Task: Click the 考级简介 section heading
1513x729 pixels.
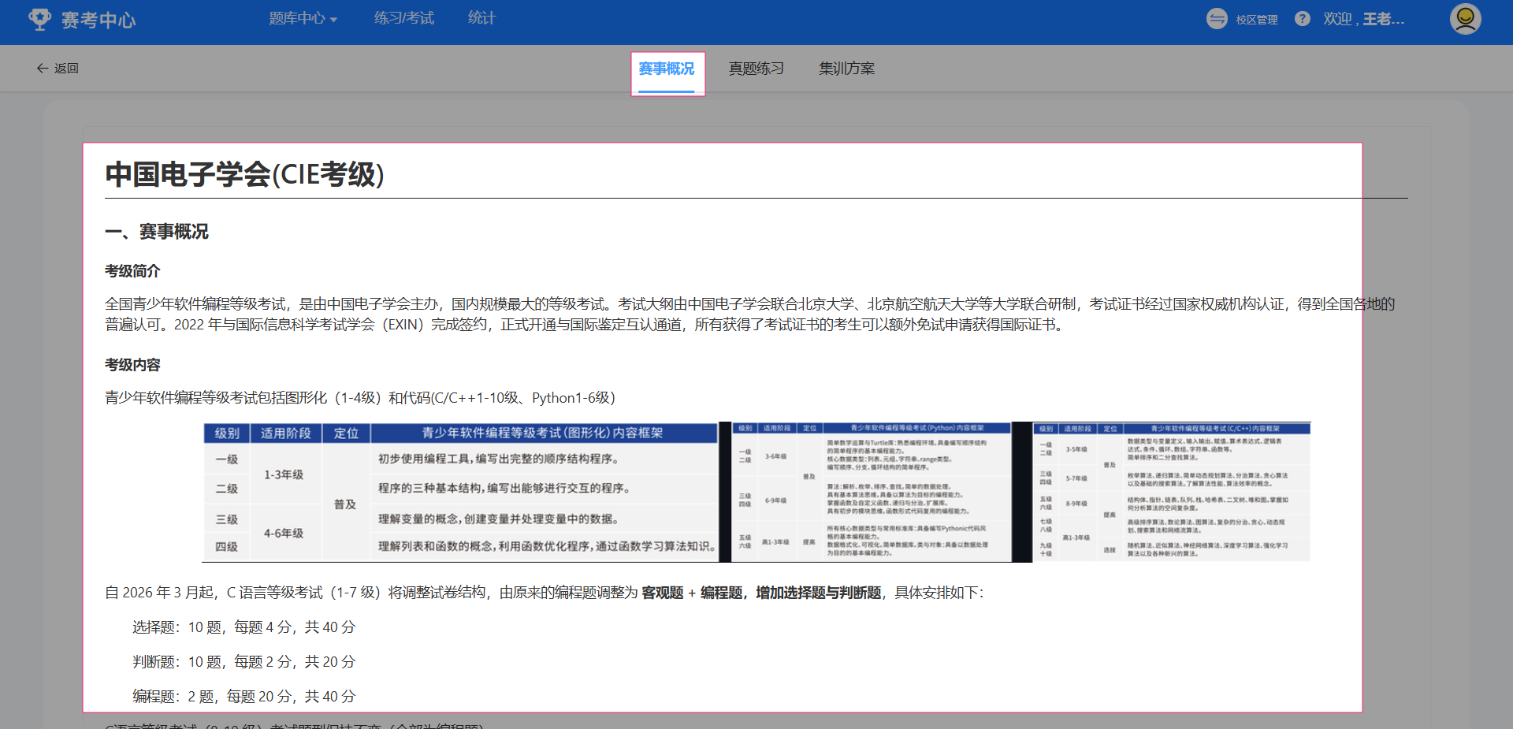Action: point(132,271)
